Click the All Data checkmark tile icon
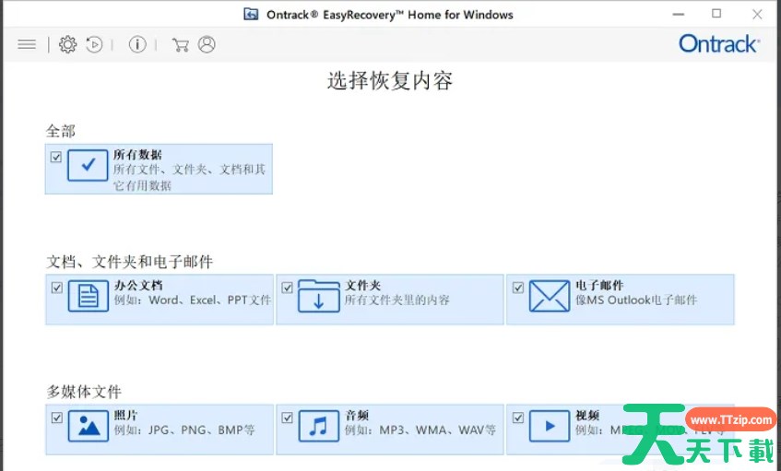Screen dimensions: 781x471 click(88, 165)
